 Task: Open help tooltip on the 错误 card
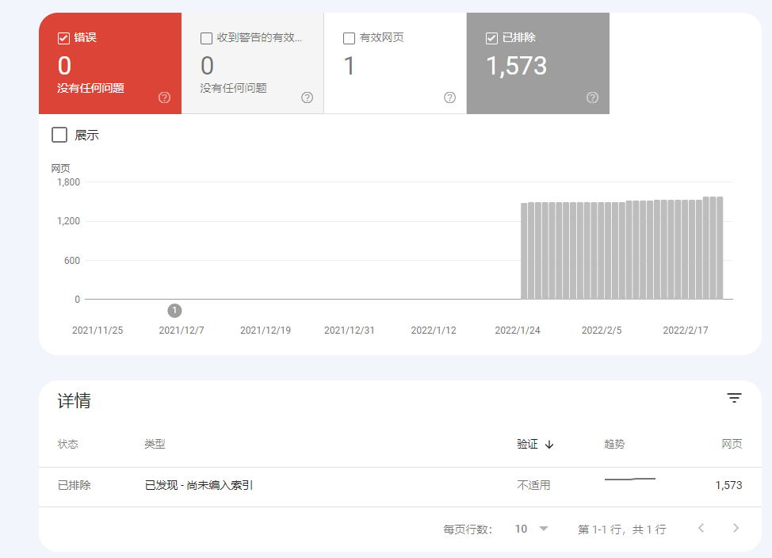pyautogui.click(x=163, y=97)
